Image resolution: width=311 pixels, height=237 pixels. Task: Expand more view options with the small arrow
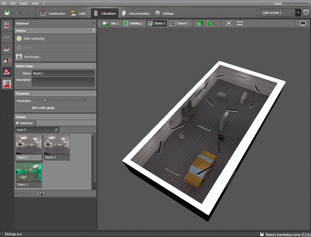[x=216, y=23]
